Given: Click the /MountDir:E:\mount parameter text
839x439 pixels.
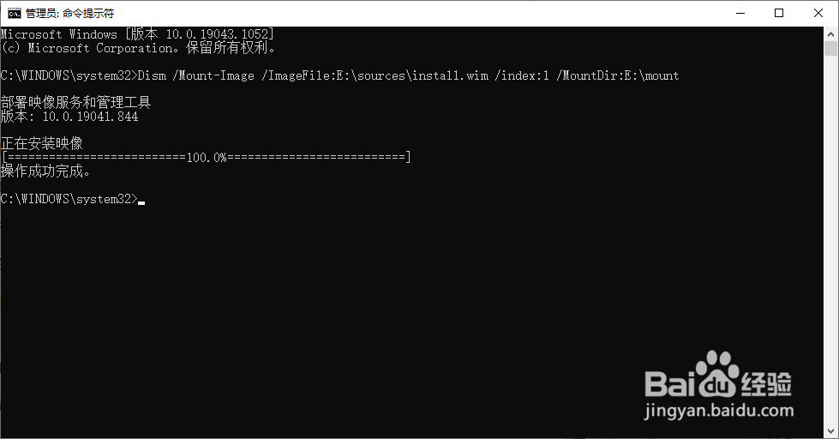Looking at the screenshot, I should (x=618, y=75).
